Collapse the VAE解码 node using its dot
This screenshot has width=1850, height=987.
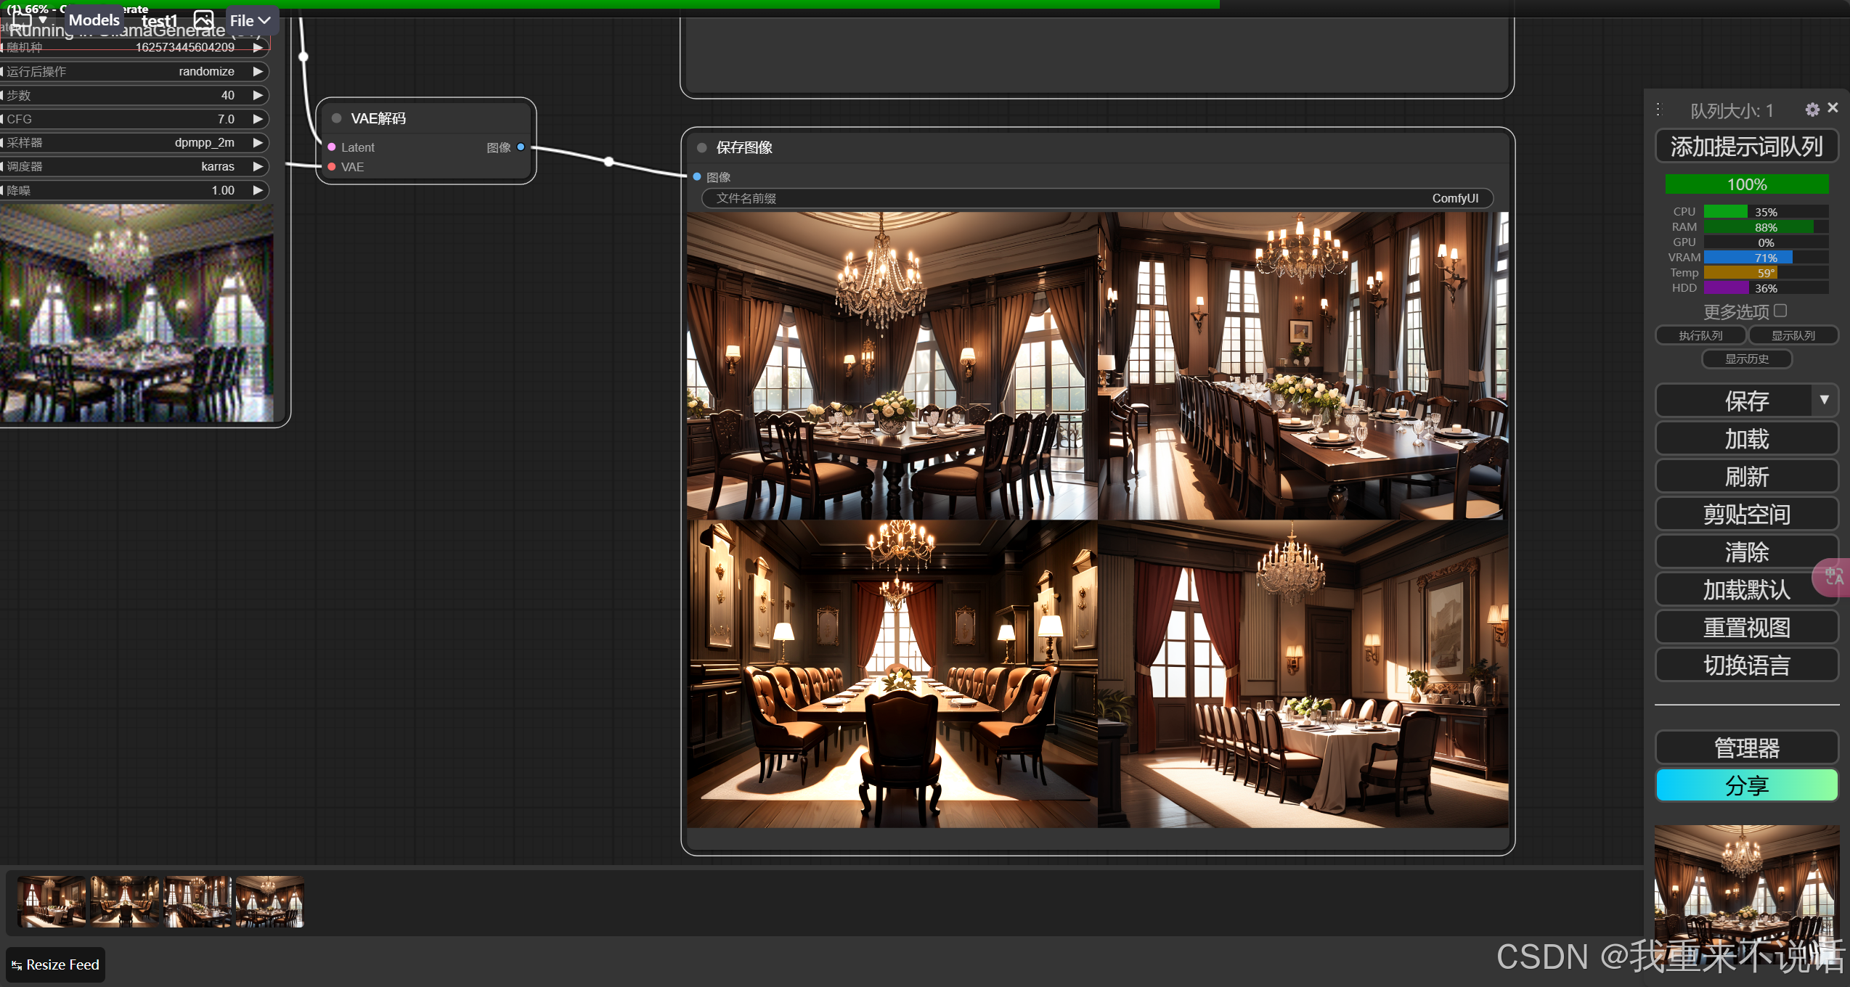(x=337, y=118)
